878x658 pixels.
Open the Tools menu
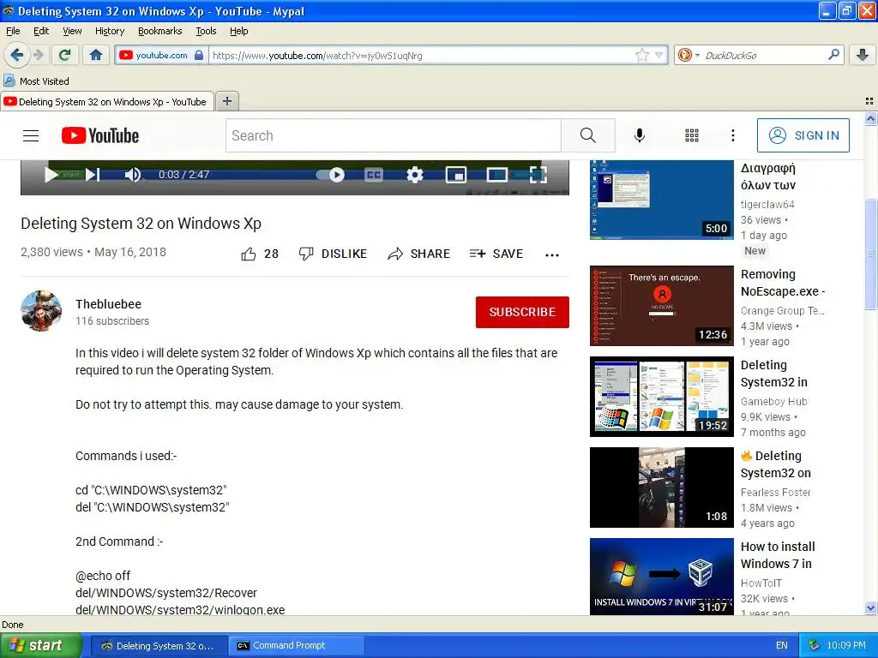206,31
